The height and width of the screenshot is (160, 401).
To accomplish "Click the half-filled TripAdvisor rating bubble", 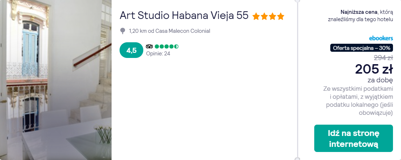I will (176, 46).
